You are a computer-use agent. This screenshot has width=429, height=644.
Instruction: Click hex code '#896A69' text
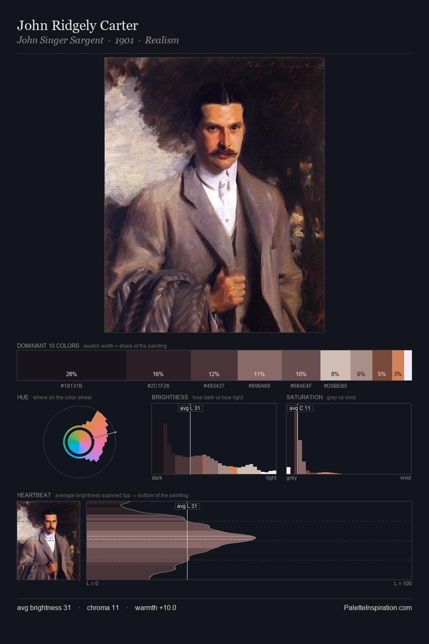(260, 386)
